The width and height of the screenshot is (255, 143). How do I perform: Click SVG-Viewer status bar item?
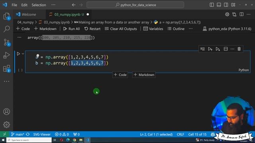click(x=42, y=134)
